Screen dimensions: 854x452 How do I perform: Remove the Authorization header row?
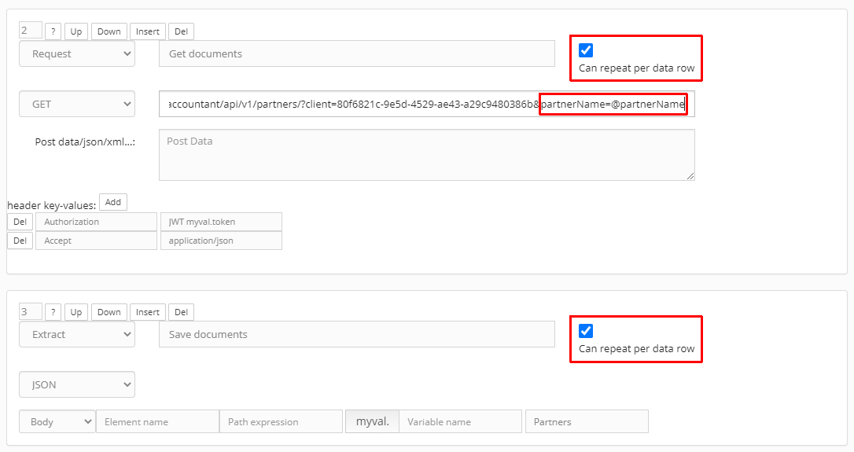pyautogui.click(x=20, y=222)
